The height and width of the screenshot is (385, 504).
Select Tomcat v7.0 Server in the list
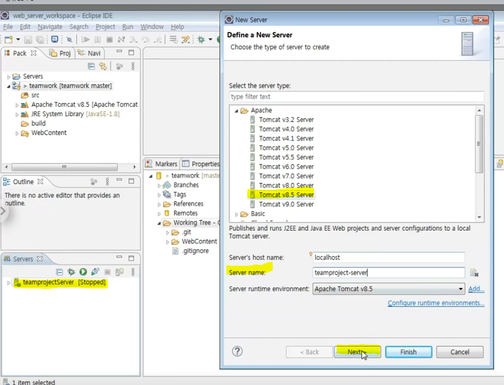pos(286,176)
